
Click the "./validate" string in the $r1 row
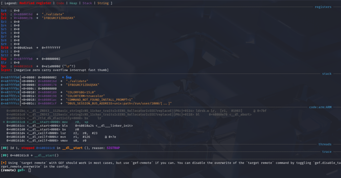click(x=53, y=14)
